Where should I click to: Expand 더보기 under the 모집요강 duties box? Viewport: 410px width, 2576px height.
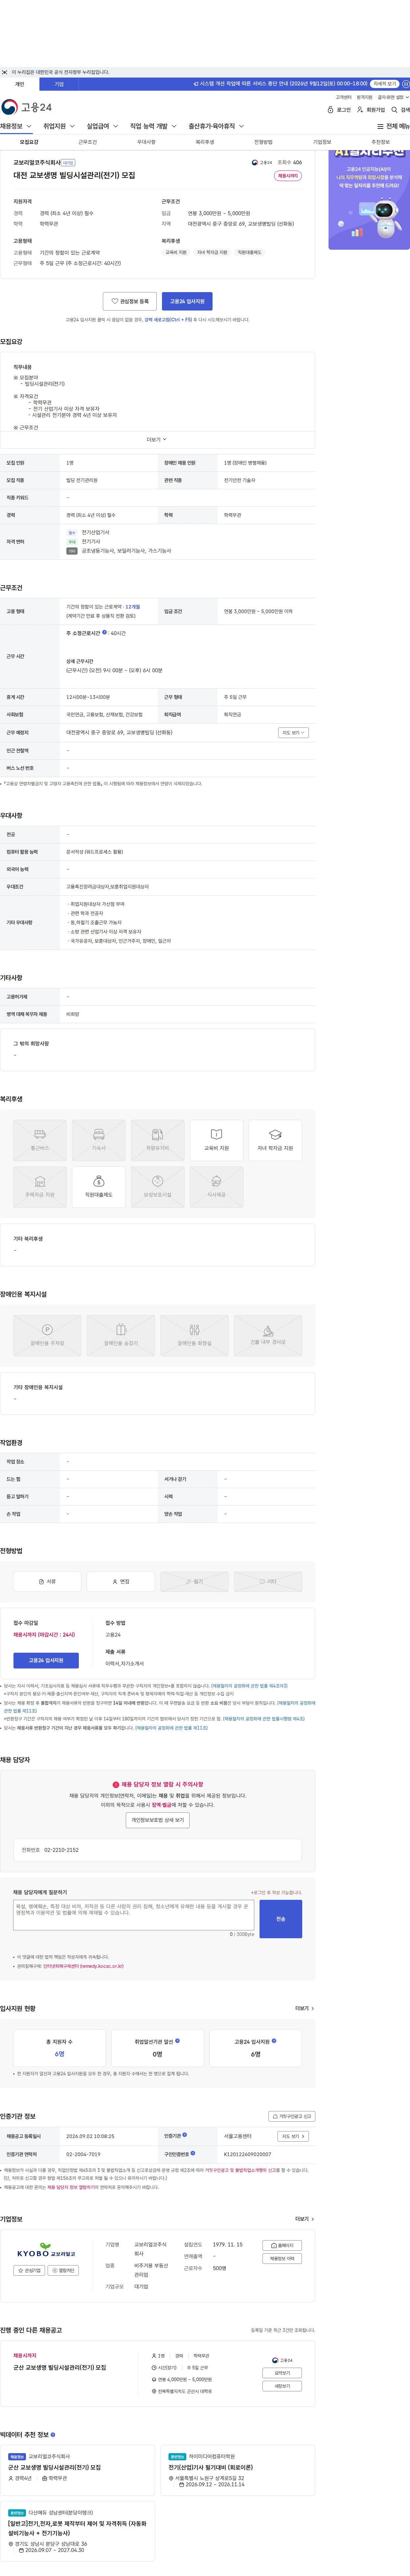[x=157, y=439]
